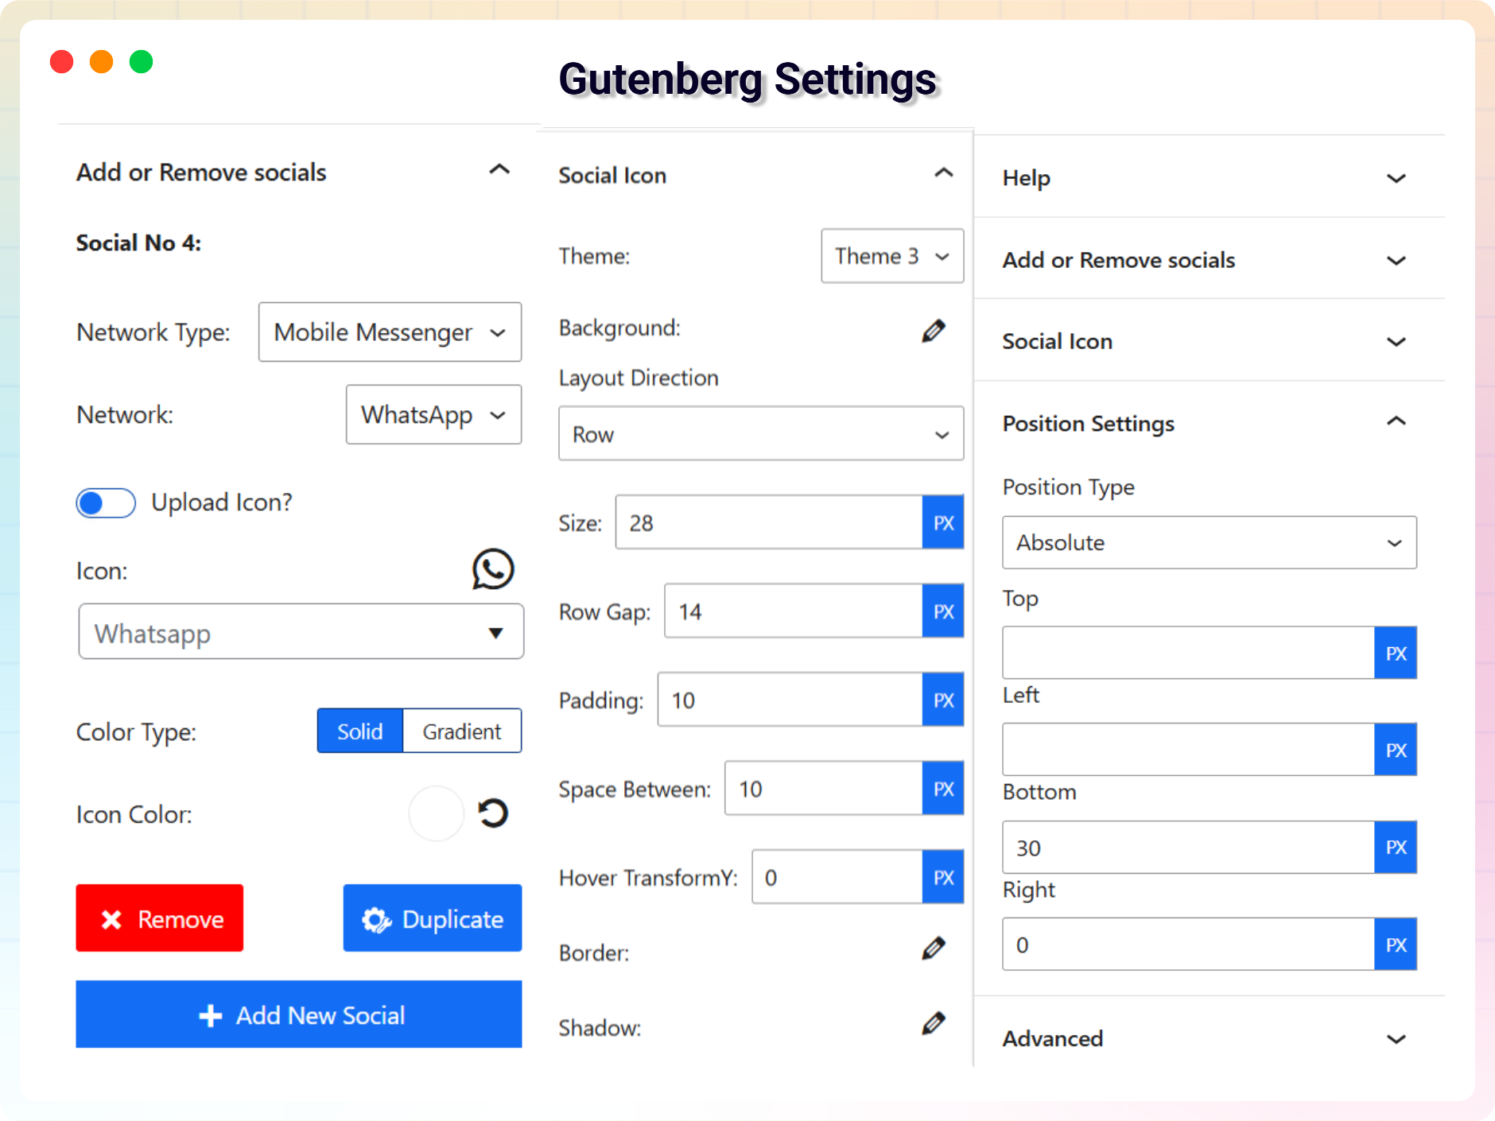
Task: Edit the Background color using the pencil icon
Action: point(934,329)
